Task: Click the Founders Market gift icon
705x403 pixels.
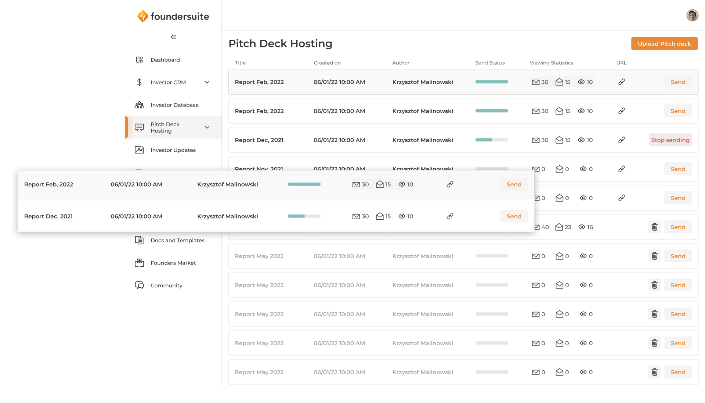Action: pyautogui.click(x=140, y=263)
